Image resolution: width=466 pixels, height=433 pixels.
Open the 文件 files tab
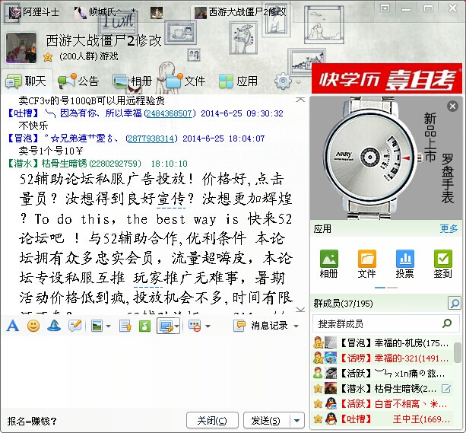coord(185,81)
